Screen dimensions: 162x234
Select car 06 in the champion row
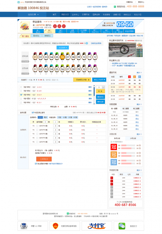62,57
